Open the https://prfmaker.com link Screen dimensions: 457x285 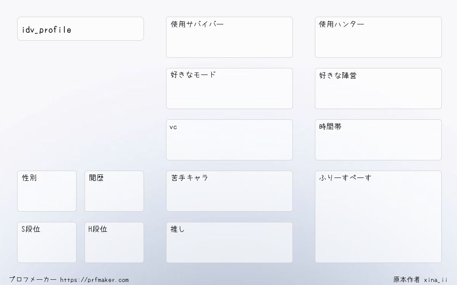pos(94,280)
